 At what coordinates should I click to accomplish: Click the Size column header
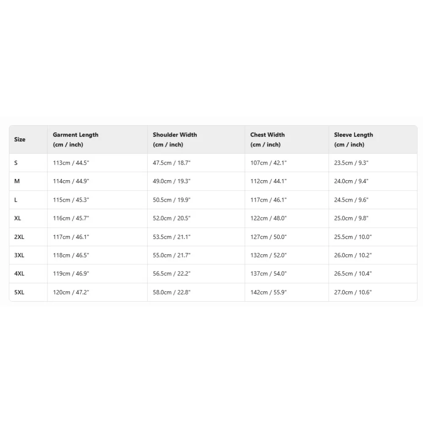pos(20,140)
